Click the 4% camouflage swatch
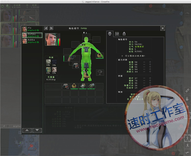191x156 pixels. [48, 70]
